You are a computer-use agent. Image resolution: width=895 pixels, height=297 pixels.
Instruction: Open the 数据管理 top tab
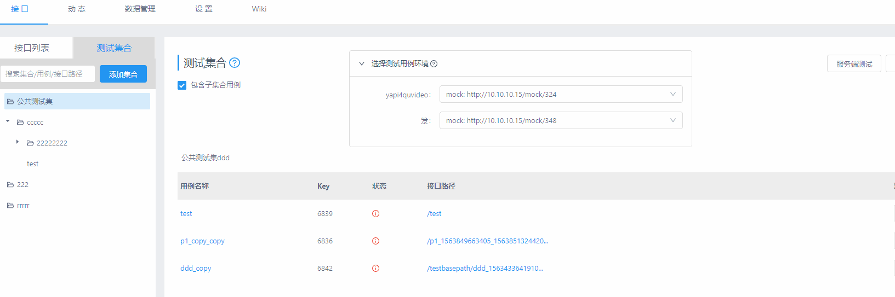click(140, 9)
